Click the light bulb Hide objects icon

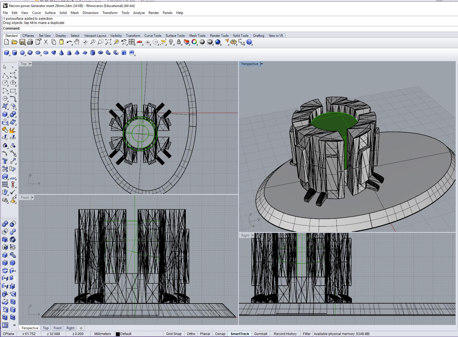point(171,42)
